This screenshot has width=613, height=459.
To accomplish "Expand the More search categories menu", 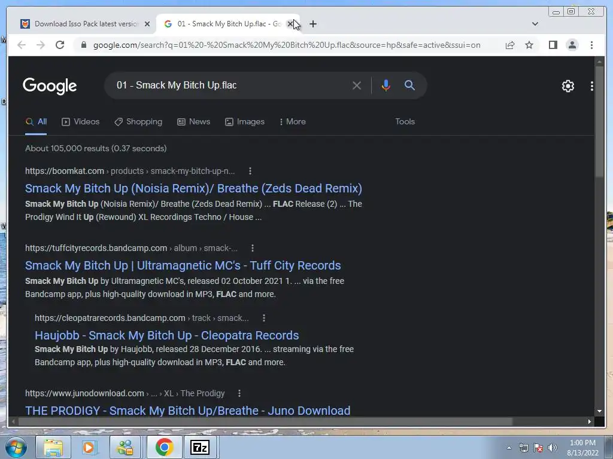I will (x=293, y=122).
